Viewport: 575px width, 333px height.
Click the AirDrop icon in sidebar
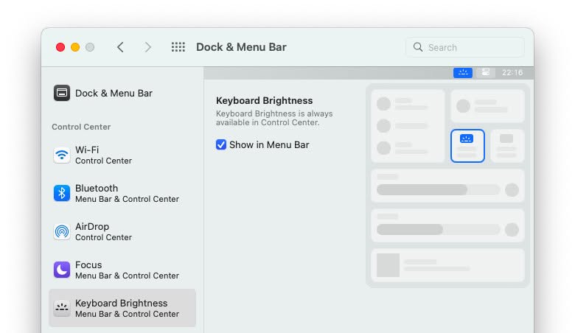62,231
